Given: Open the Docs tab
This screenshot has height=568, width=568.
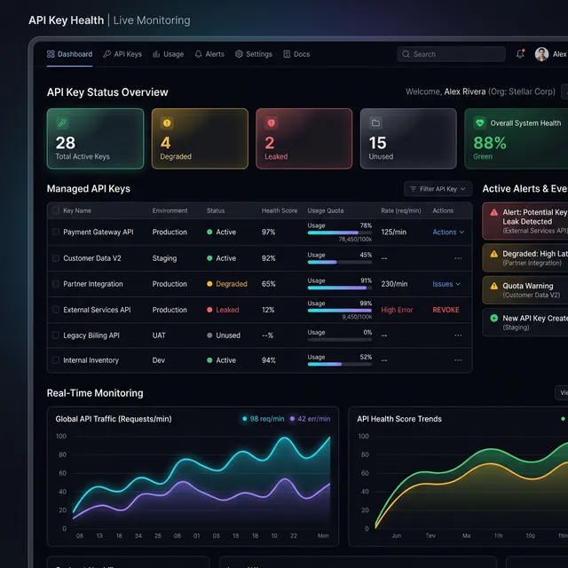Looking at the screenshot, I should click(x=296, y=54).
